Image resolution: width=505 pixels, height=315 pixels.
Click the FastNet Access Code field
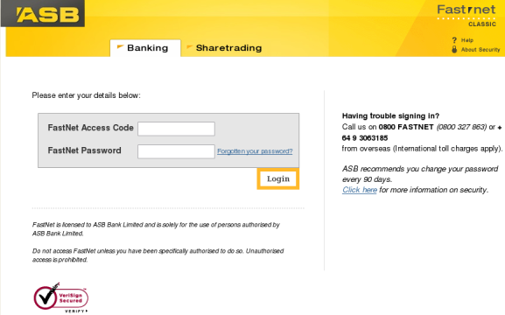click(x=176, y=129)
